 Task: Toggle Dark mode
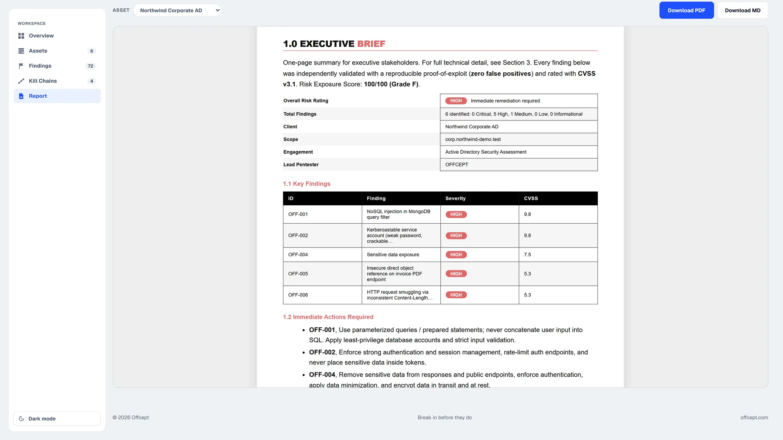pos(57,418)
